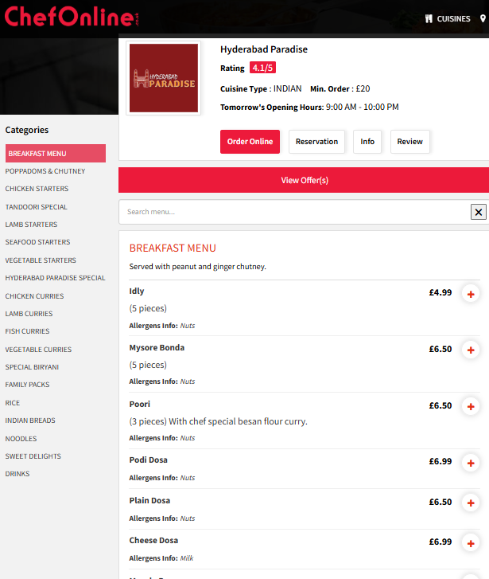
Task: Click the location pin icon in header
Action: tap(483, 18)
